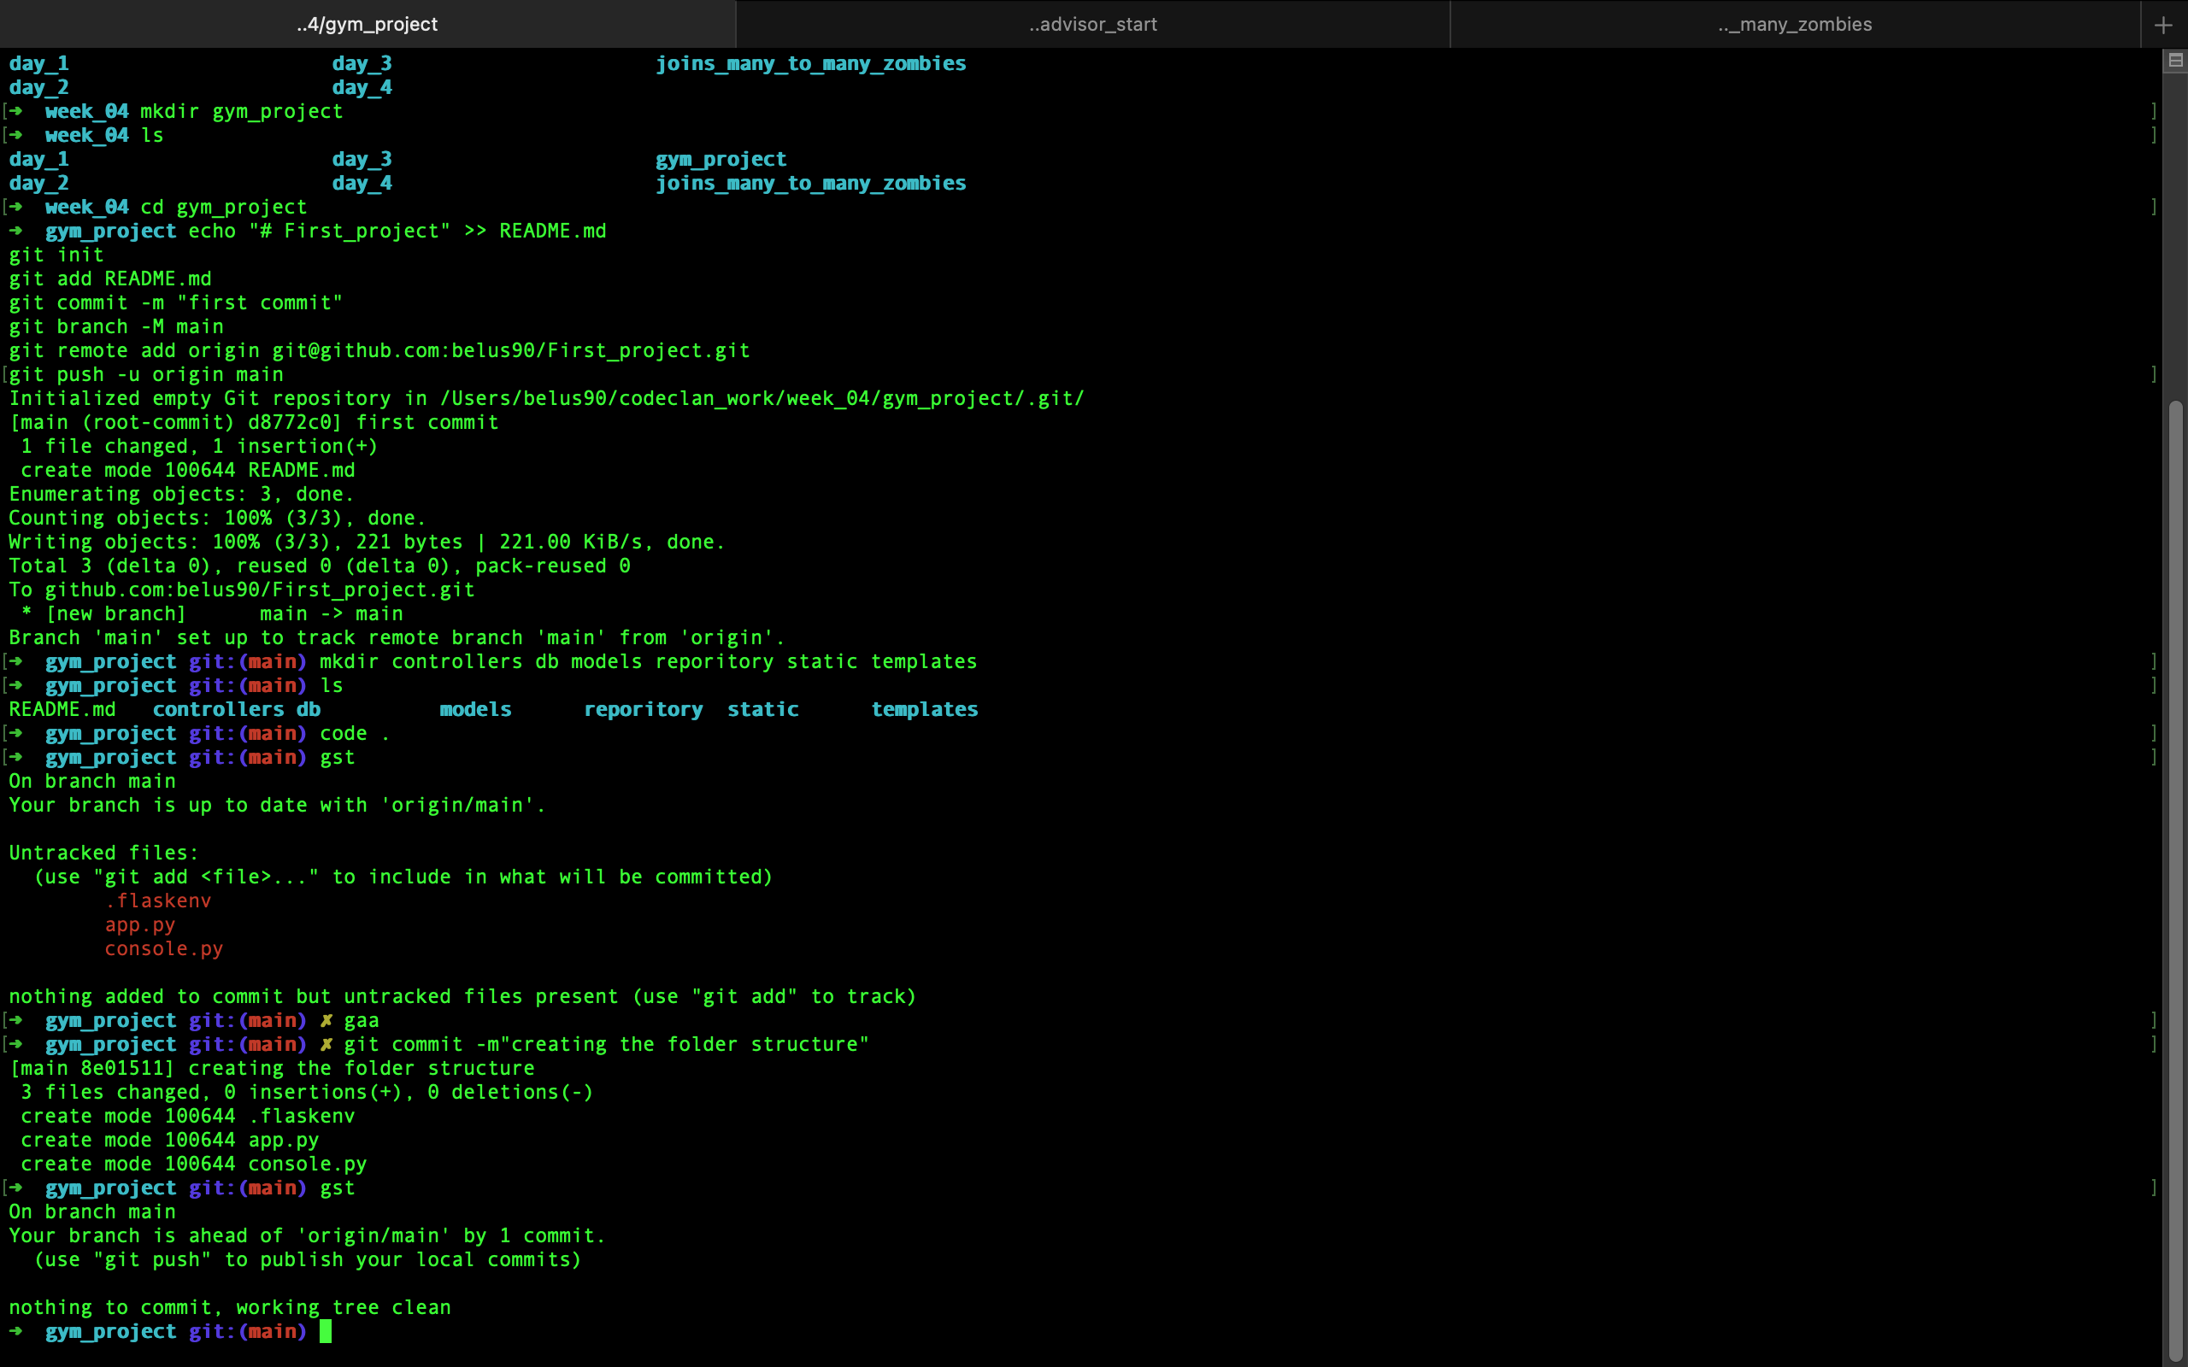
Task: Click '(use "git push" to publish your local commits)'
Action: [x=308, y=1259]
